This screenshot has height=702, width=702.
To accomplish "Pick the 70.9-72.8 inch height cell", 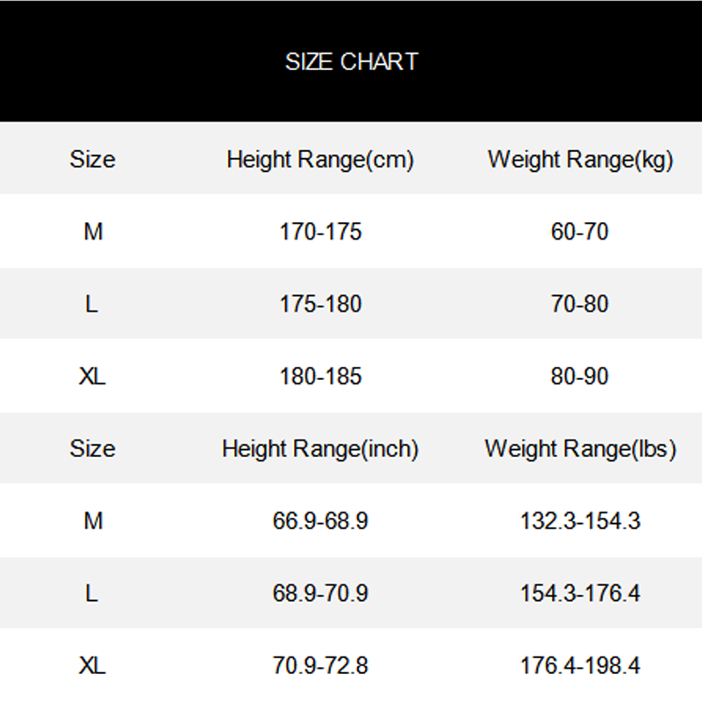I will coord(320,666).
